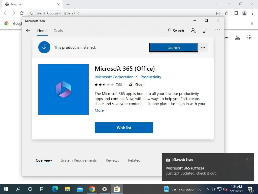The width and height of the screenshot is (258, 194).
Task: Open Settings gear on taskbar
Action: click(x=105, y=189)
